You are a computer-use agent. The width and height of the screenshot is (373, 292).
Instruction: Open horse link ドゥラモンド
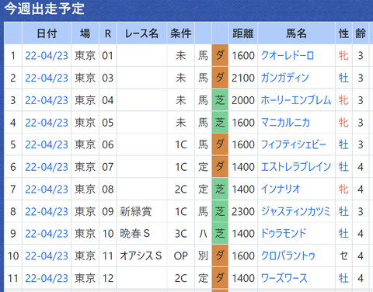tap(284, 234)
